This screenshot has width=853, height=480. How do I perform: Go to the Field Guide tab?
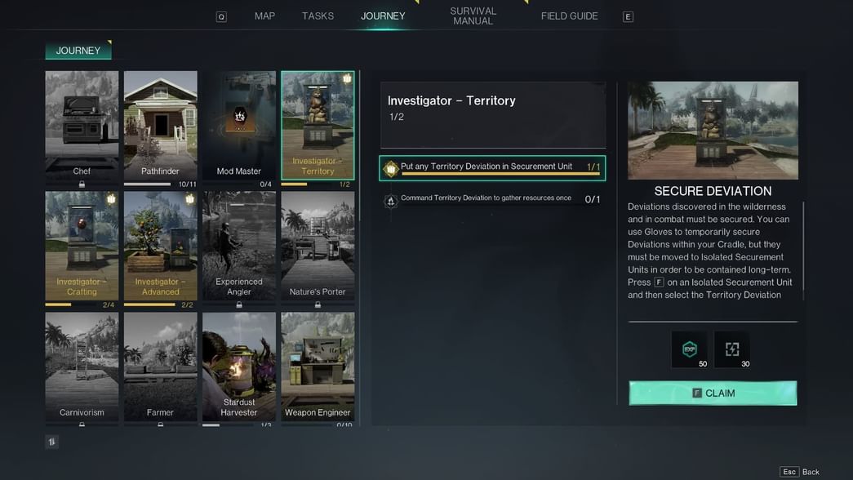pos(569,16)
